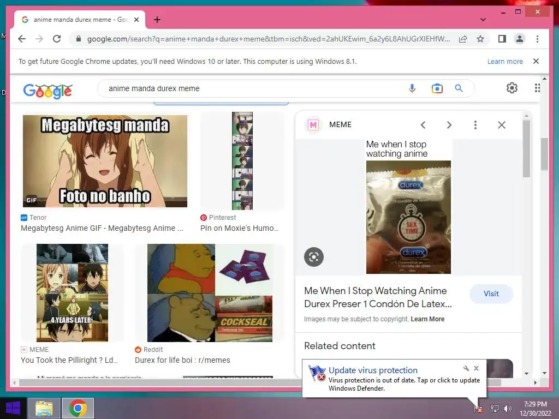Open the network tray icon

pyautogui.click(x=495, y=409)
